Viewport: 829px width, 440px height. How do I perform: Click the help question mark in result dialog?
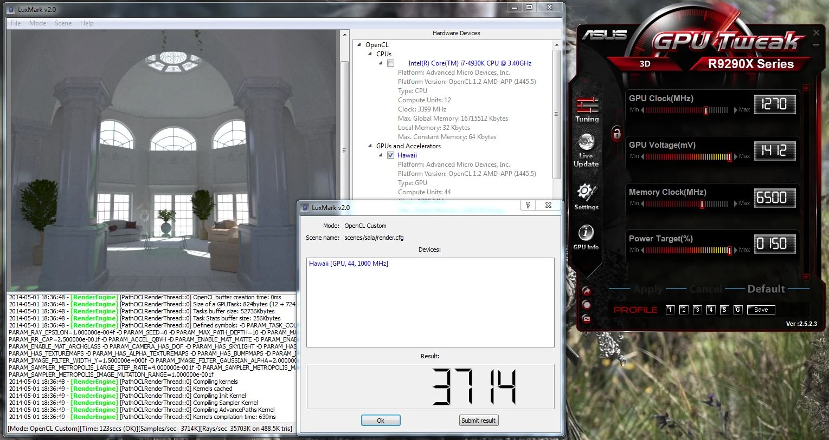point(528,205)
